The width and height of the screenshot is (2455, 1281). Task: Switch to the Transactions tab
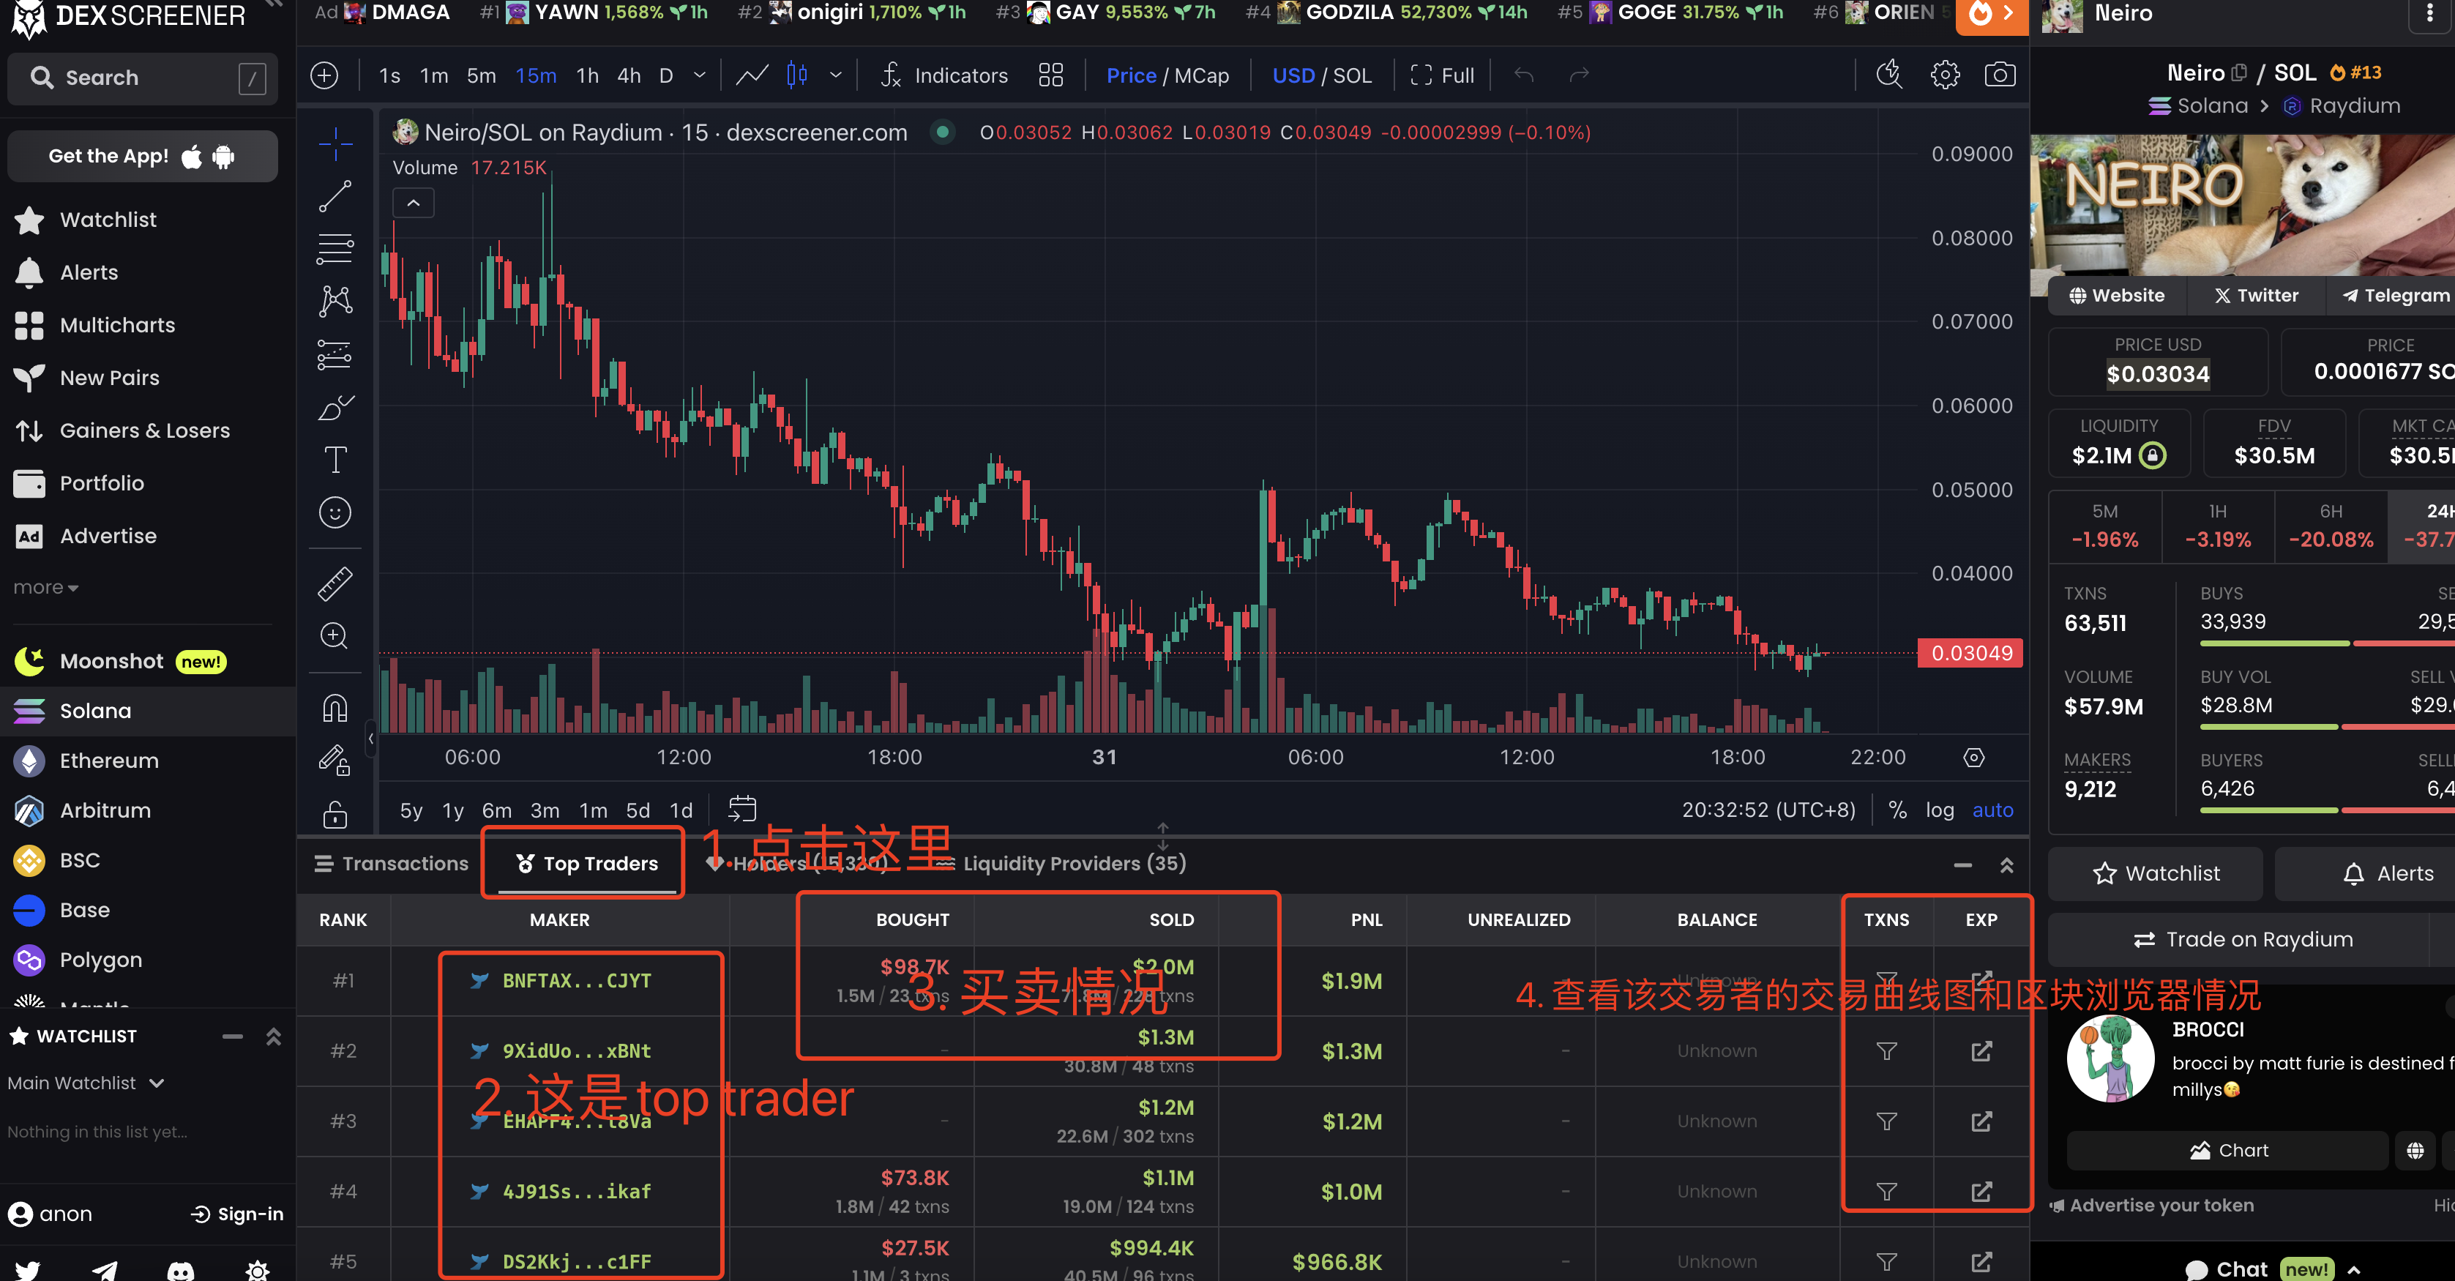pyautogui.click(x=392, y=864)
